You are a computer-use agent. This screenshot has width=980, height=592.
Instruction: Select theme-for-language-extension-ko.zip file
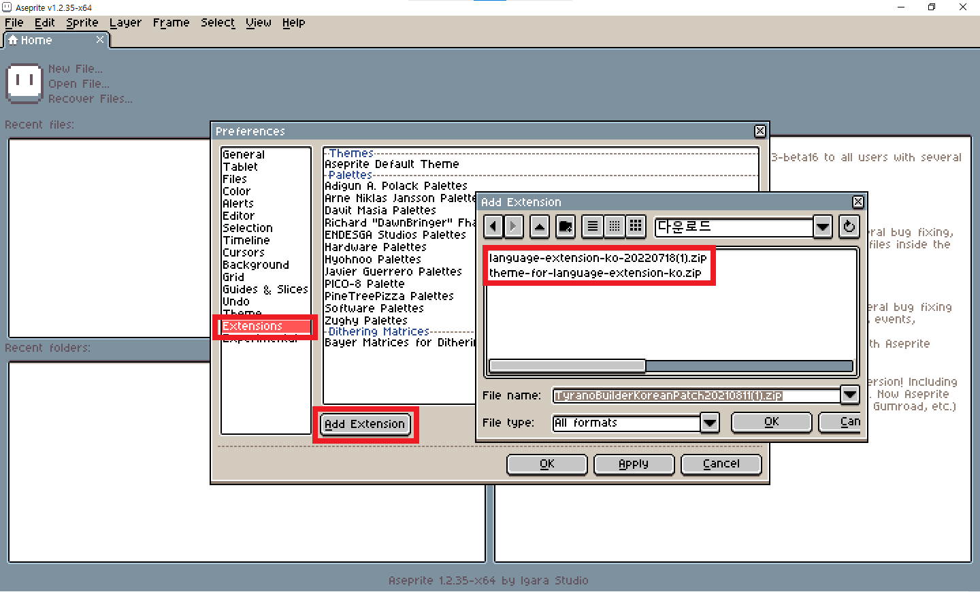595,273
